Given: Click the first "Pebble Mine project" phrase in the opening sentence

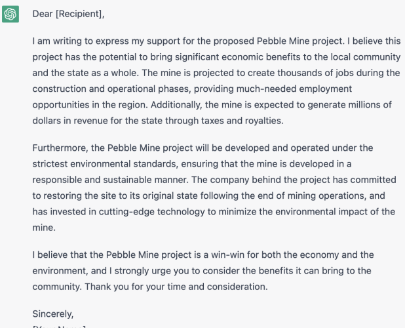Looking at the screenshot, I should (x=299, y=41).
